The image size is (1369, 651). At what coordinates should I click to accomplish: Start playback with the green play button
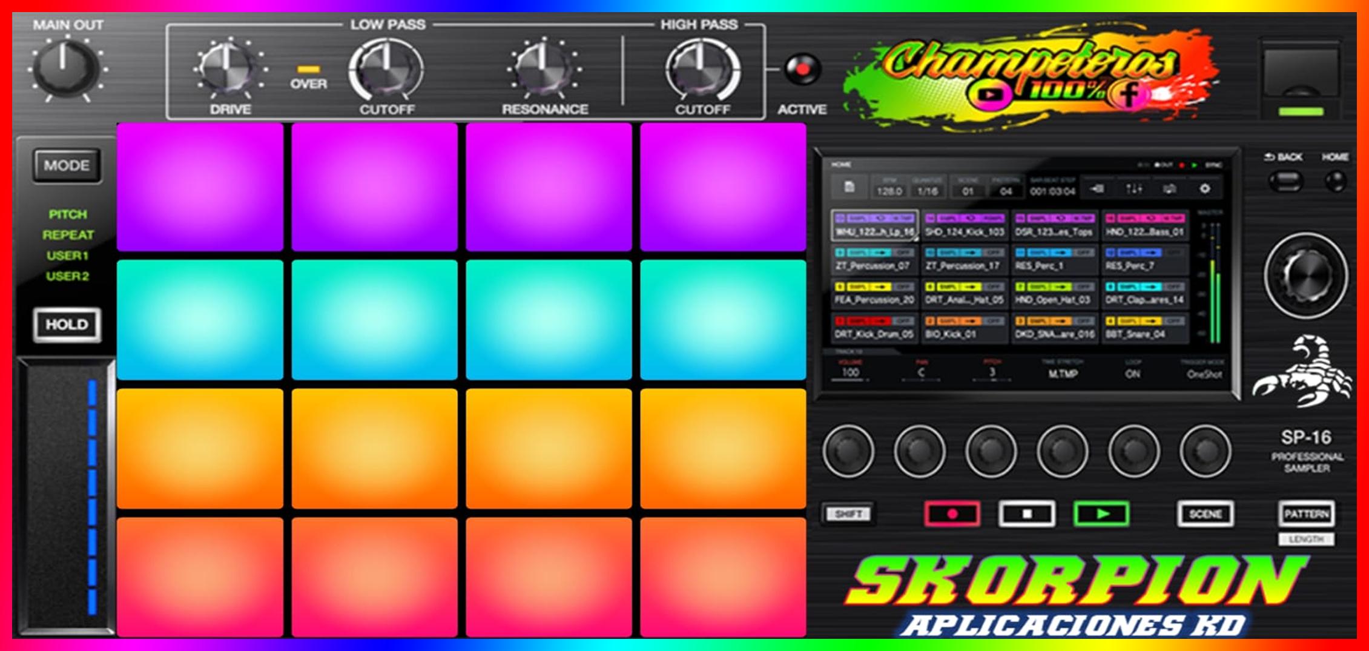coord(1101,514)
